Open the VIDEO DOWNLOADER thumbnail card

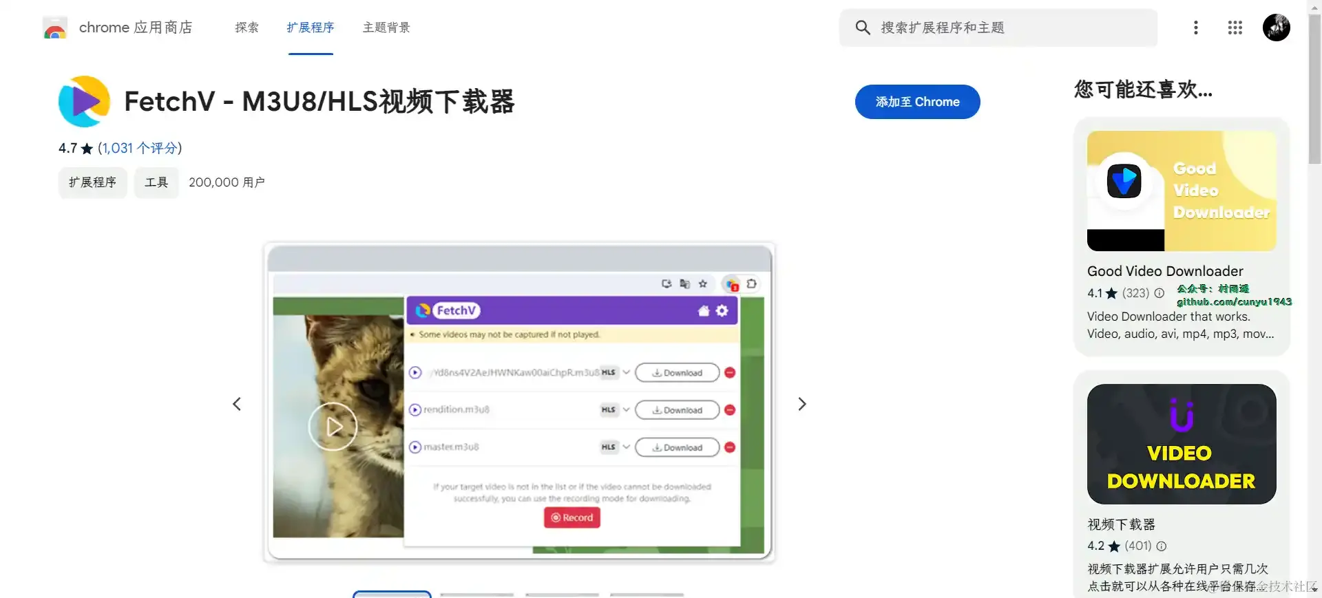[1182, 444]
